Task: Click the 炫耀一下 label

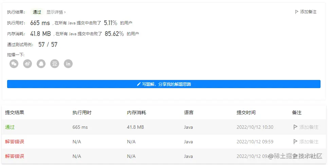Action: (16, 55)
